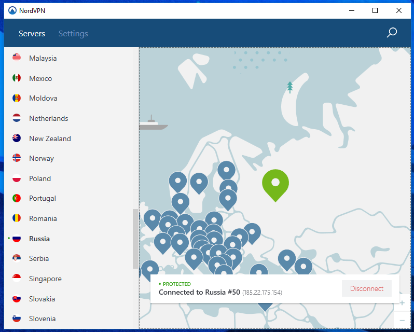414x332 pixels.
Task: Click the Norway flag icon
Action: 17,158
